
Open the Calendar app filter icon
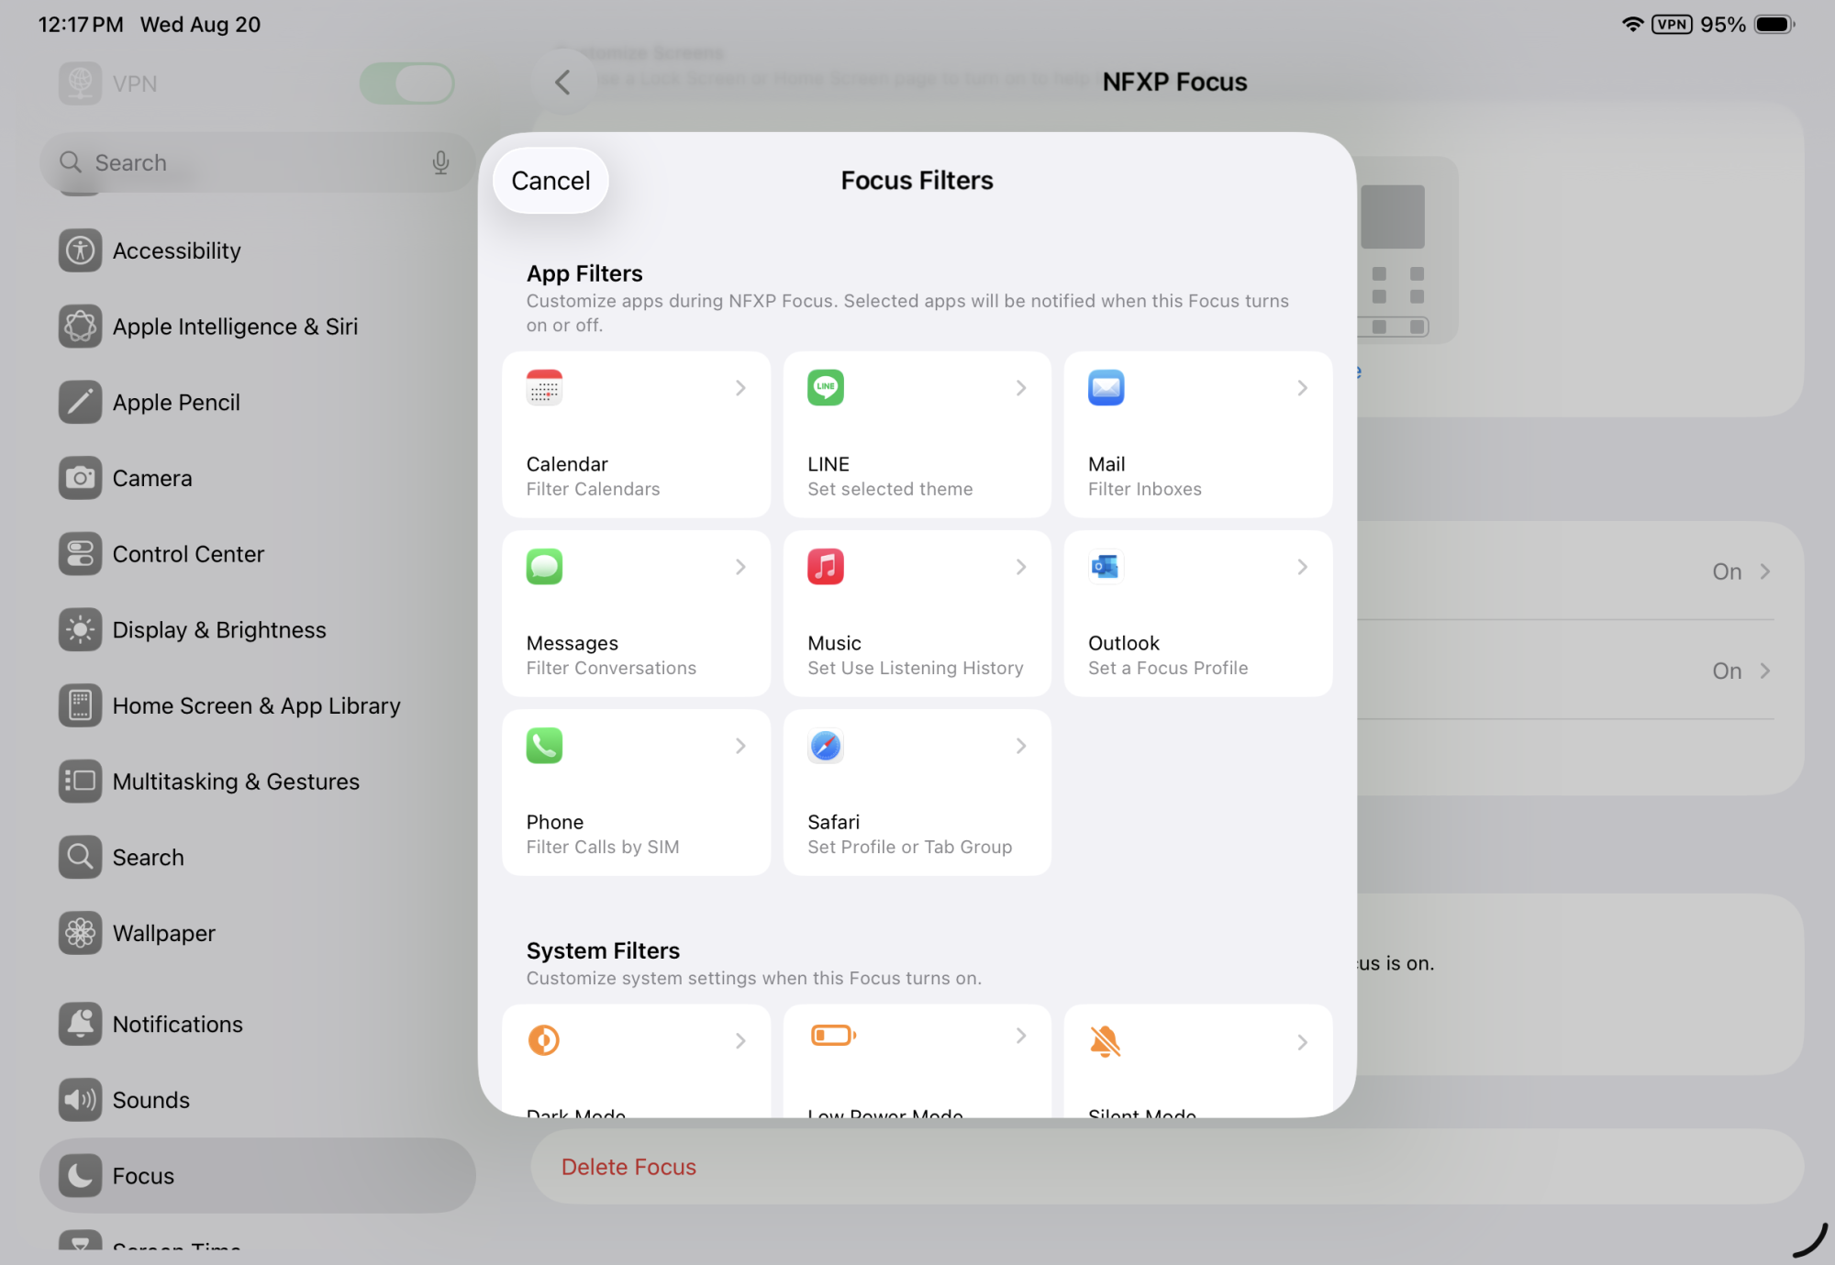(544, 387)
